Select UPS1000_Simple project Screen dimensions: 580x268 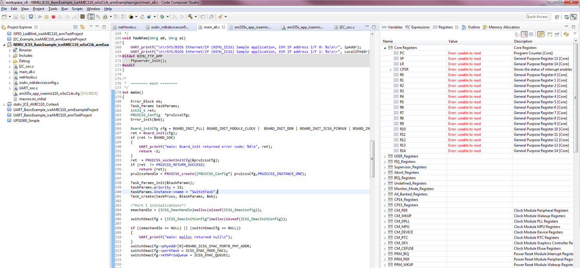pyautogui.click(x=26, y=121)
